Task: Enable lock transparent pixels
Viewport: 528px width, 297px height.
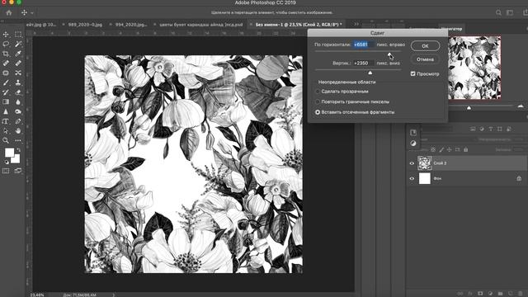Action: point(433,149)
